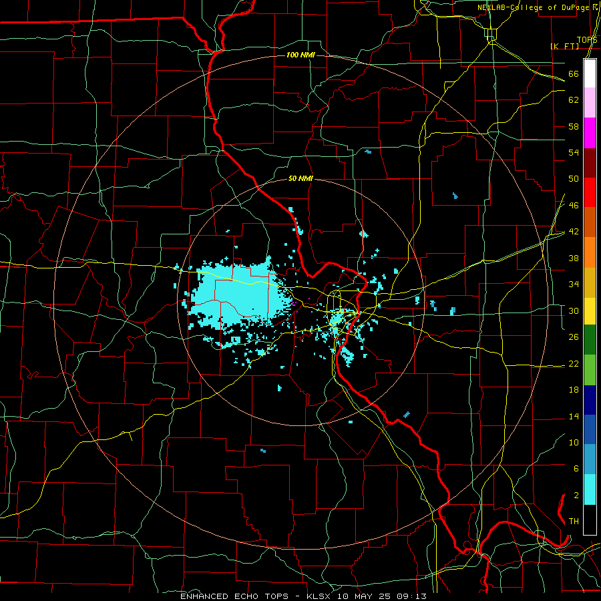The width and height of the screenshot is (601, 601).
Task: Click the legend value "14"
Action: click(574, 416)
